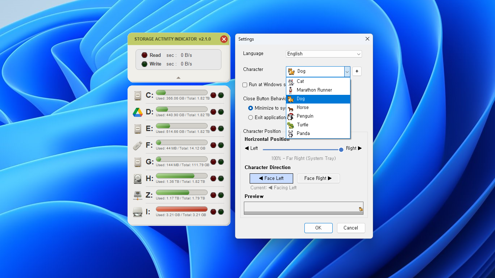Click the SSD icon for drive E:
This screenshot has width=495, height=278.
pos(138,129)
